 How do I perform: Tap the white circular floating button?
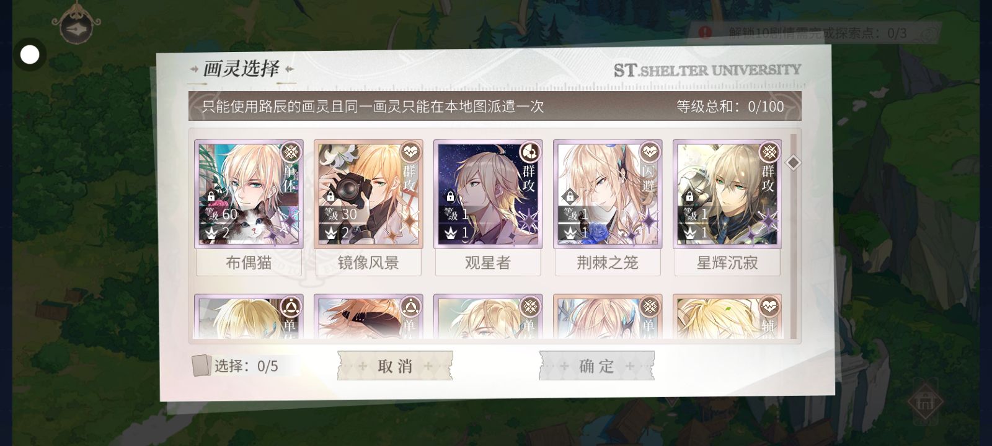click(x=30, y=55)
